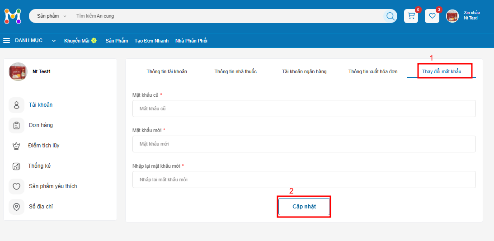Click the Cập nhật button

coord(304,207)
